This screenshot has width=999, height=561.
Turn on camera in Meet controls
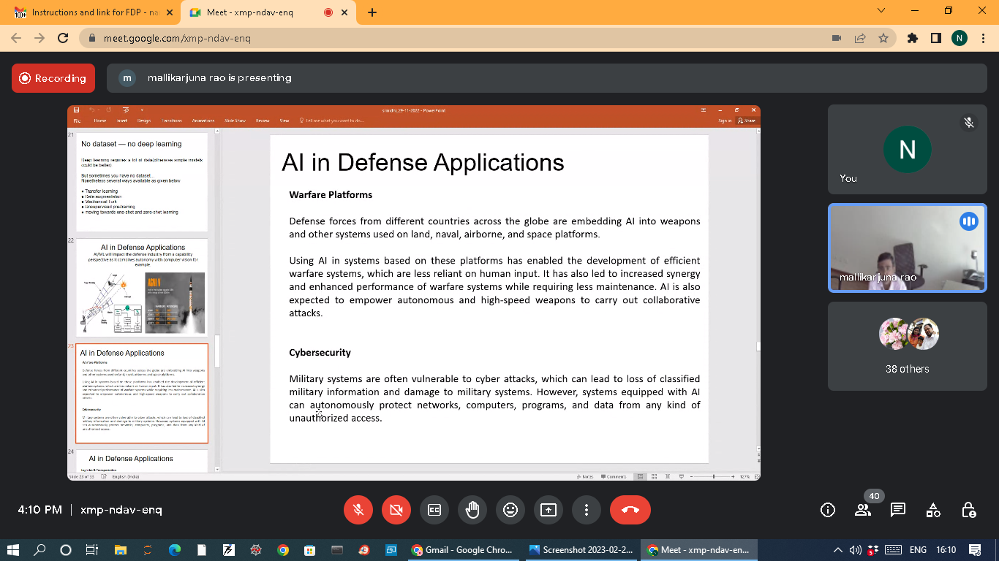pyautogui.click(x=396, y=510)
